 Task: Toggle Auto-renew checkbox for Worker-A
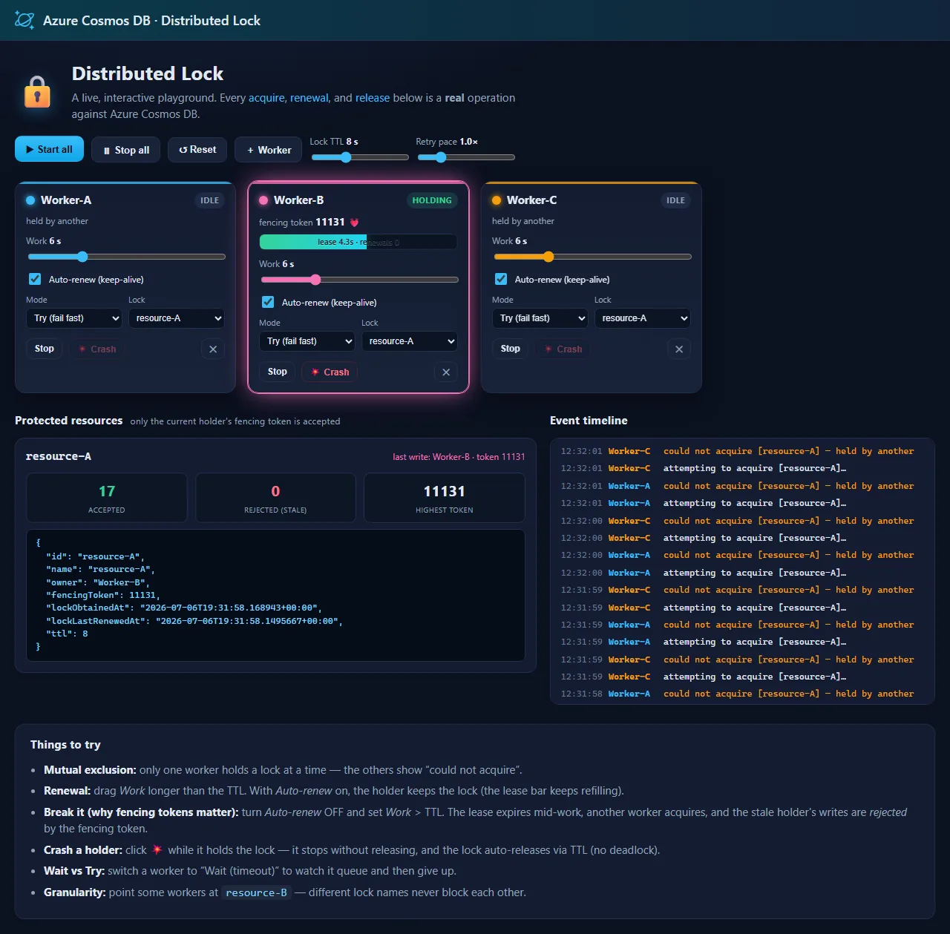35,279
